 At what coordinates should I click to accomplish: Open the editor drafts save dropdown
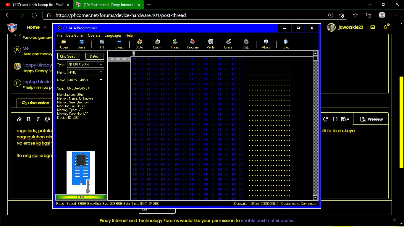click(x=345, y=119)
